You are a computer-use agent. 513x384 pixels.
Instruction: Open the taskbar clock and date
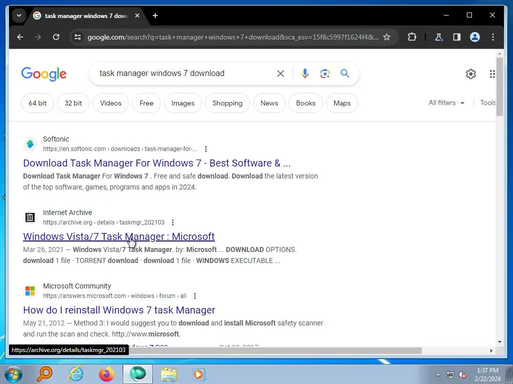pos(487,374)
